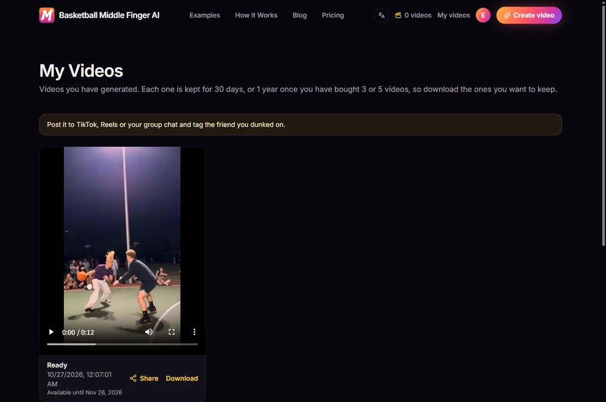Play the basketball video
The width and height of the screenshot is (606, 402).
pyautogui.click(x=51, y=332)
